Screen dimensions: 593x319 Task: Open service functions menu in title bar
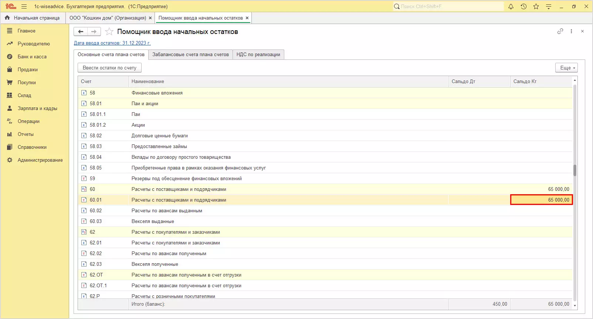(549, 6)
